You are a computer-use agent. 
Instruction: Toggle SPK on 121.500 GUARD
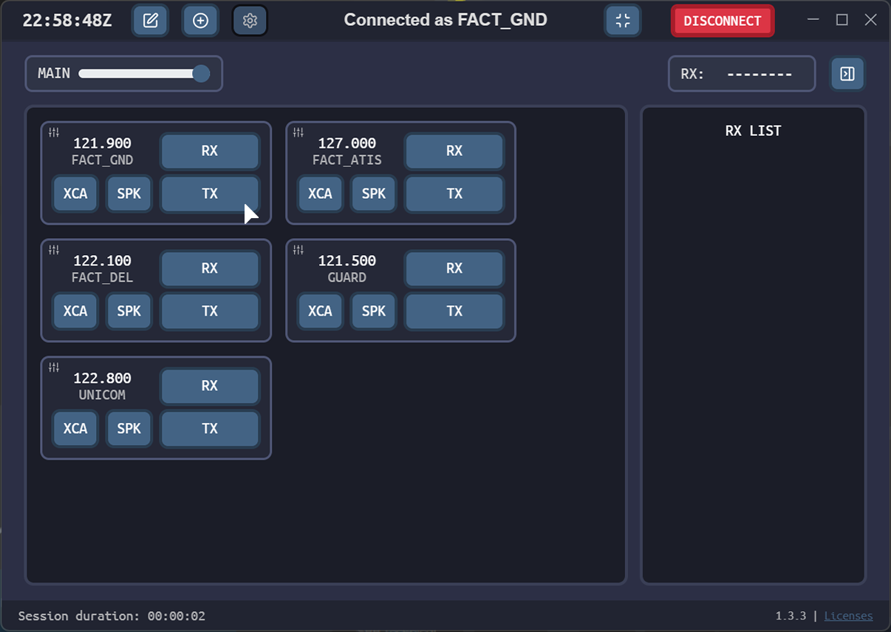point(373,311)
